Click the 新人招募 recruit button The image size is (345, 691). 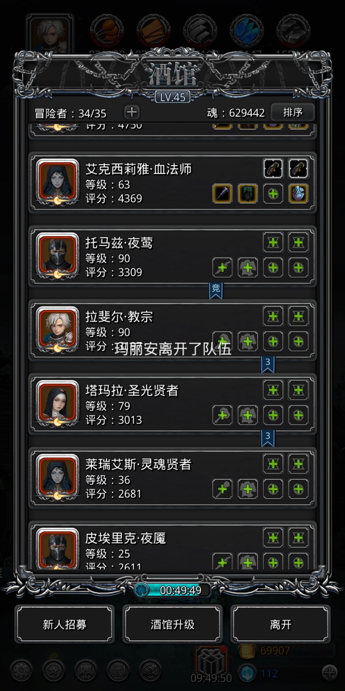65,624
